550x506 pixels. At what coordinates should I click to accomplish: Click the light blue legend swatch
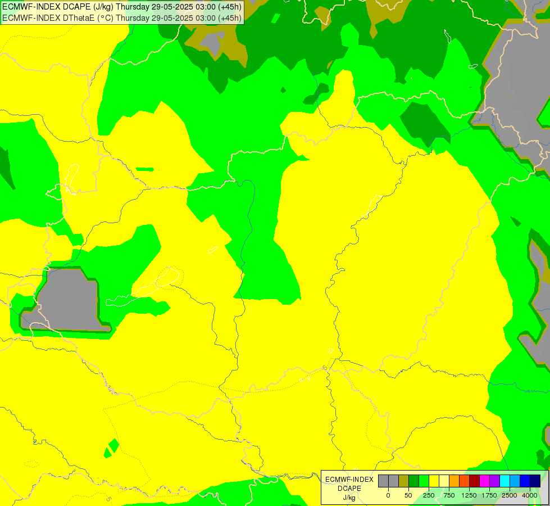(515, 481)
